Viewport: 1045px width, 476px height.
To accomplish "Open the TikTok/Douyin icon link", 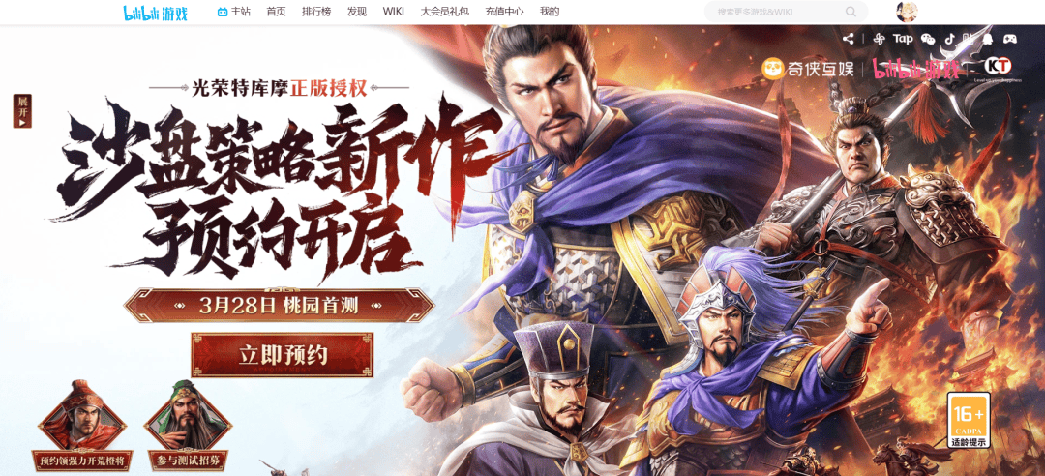I will click(x=950, y=39).
